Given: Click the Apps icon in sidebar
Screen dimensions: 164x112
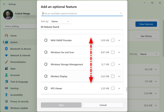Looking at the screenshot, I should 6,68.
